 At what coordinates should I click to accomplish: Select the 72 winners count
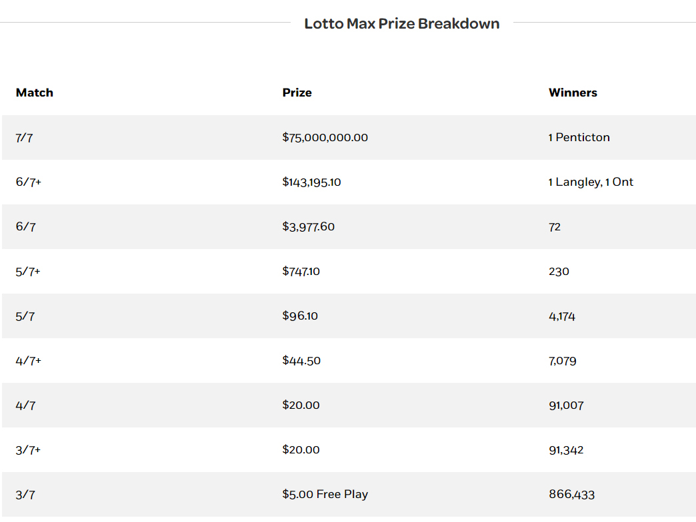[x=555, y=227]
